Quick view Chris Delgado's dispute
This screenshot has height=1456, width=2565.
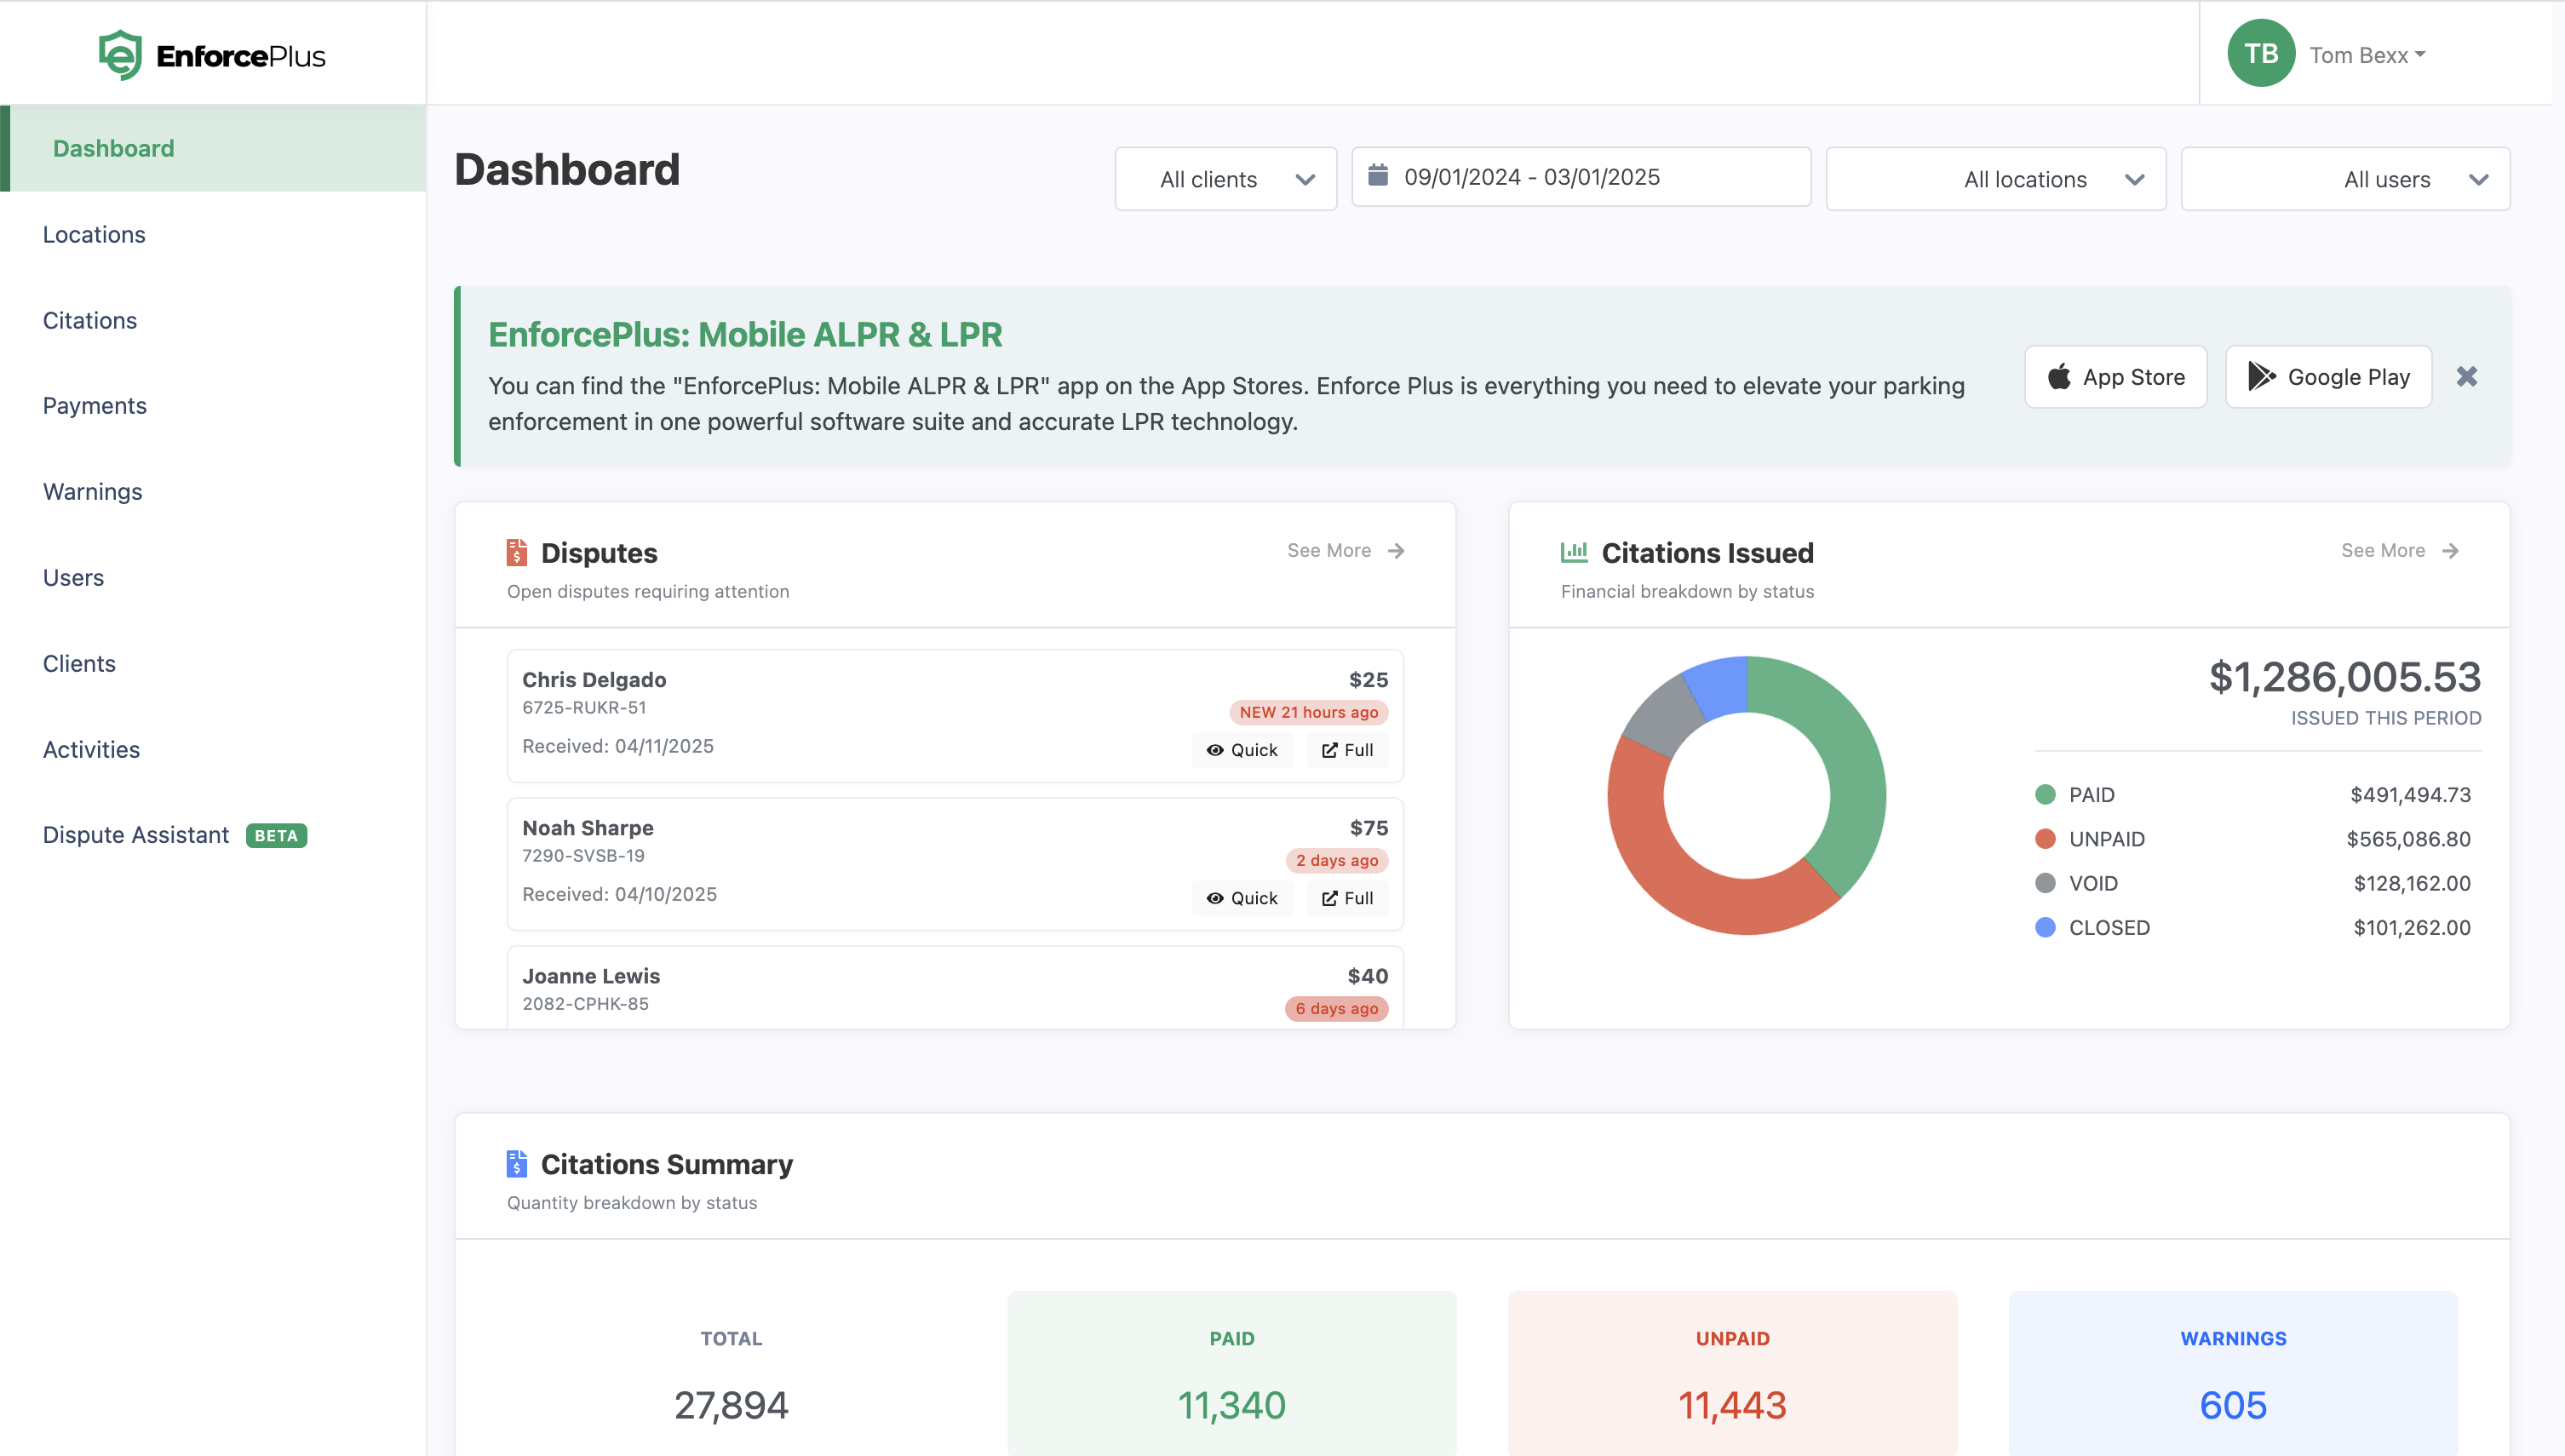(1242, 750)
